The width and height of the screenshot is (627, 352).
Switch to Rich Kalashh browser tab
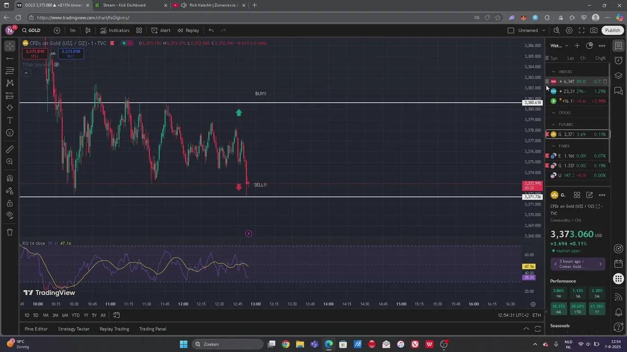tap(210, 5)
